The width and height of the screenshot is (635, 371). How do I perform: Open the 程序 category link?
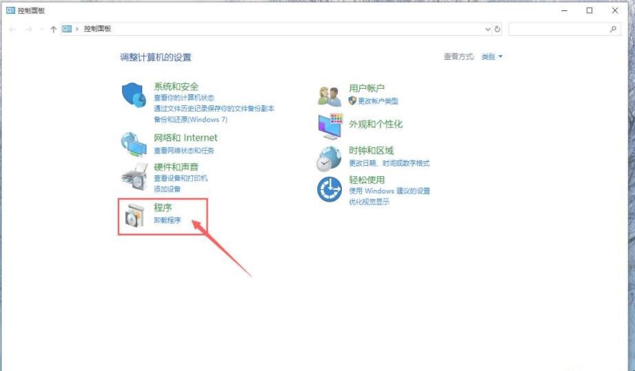coord(163,208)
